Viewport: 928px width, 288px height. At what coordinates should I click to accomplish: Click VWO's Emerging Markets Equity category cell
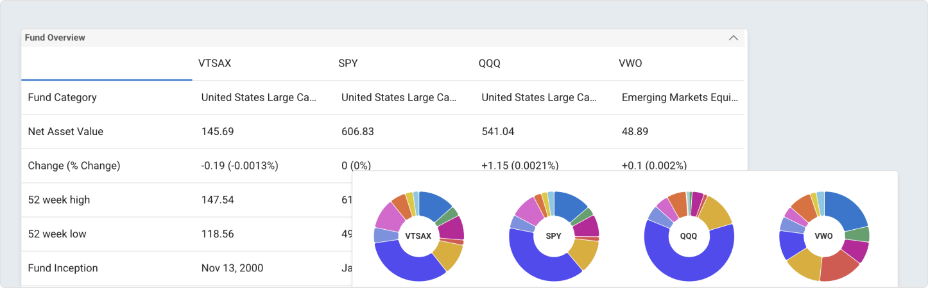[x=680, y=97]
